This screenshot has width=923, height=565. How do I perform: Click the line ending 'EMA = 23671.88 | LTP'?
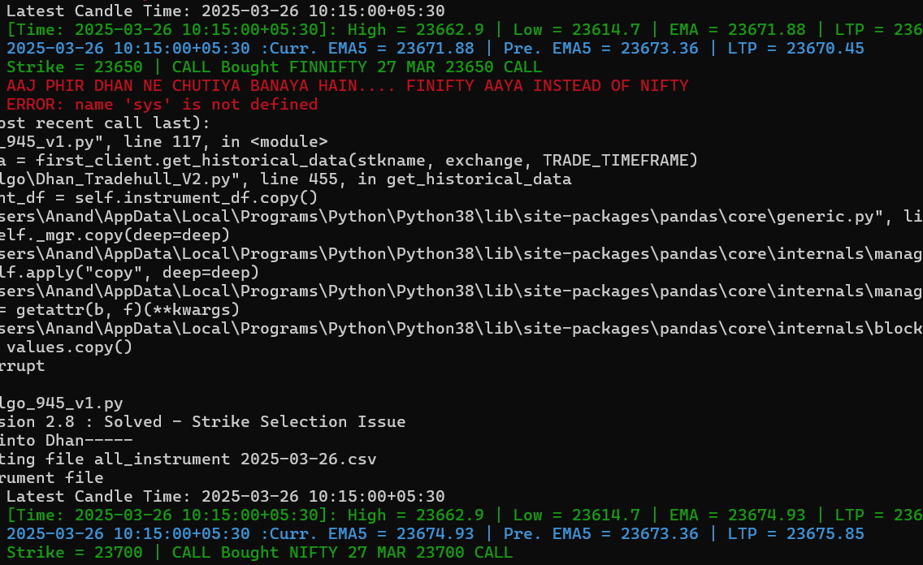tap(465, 29)
